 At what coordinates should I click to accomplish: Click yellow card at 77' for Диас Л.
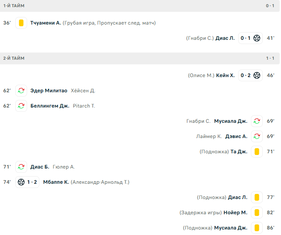click(256, 197)
